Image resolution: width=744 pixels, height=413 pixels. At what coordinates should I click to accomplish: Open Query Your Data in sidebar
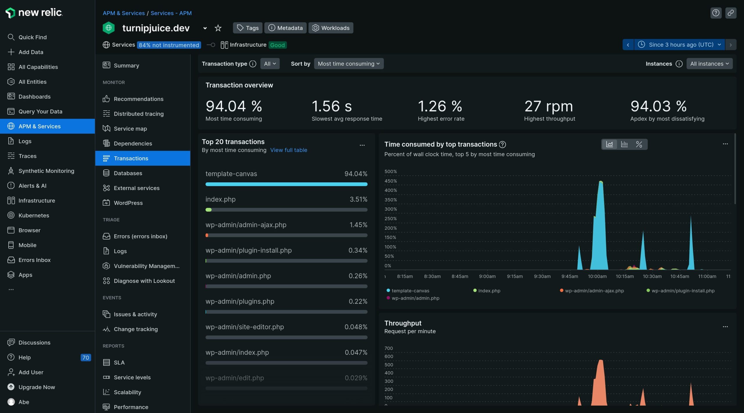click(x=47, y=111)
